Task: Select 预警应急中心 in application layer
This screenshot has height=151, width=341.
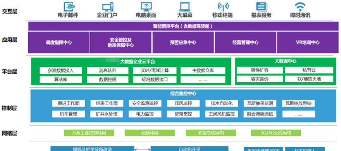Action: (x=183, y=42)
